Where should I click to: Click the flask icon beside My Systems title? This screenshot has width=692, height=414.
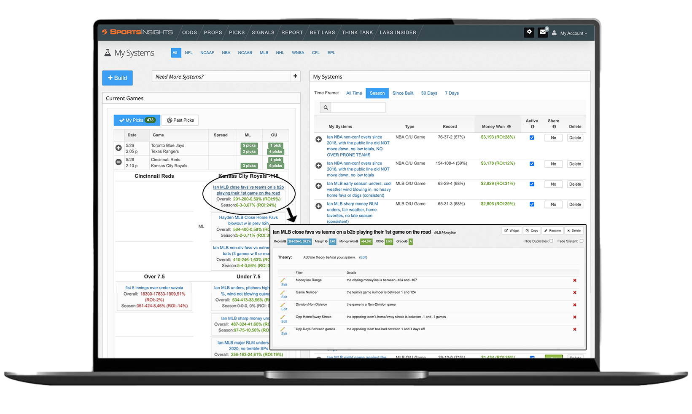[108, 53]
